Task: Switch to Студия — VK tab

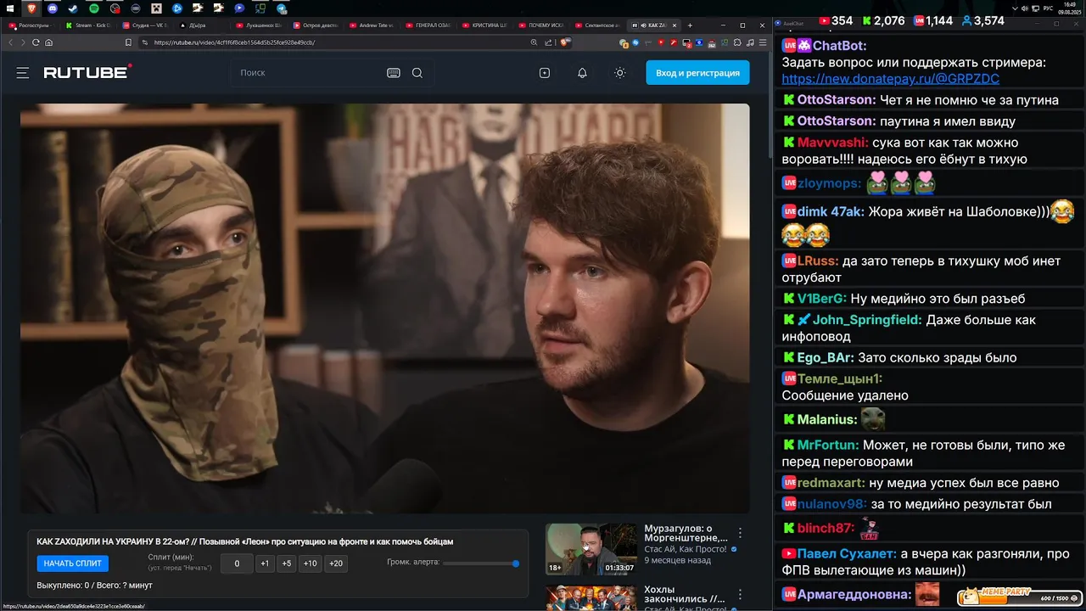Action: coord(146,25)
